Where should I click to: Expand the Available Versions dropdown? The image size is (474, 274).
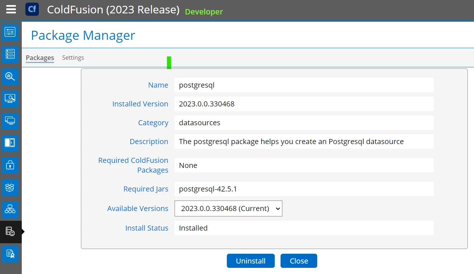pyautogui.click(x=228, y=208)
